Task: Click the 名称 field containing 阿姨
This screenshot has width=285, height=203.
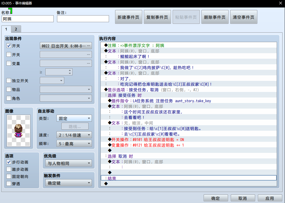Action: pos(28,19)
